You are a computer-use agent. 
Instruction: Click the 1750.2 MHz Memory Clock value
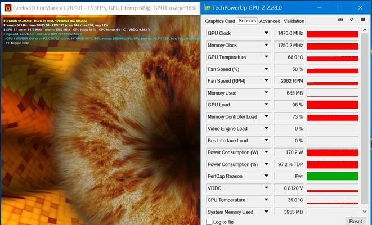coord(289,46)
